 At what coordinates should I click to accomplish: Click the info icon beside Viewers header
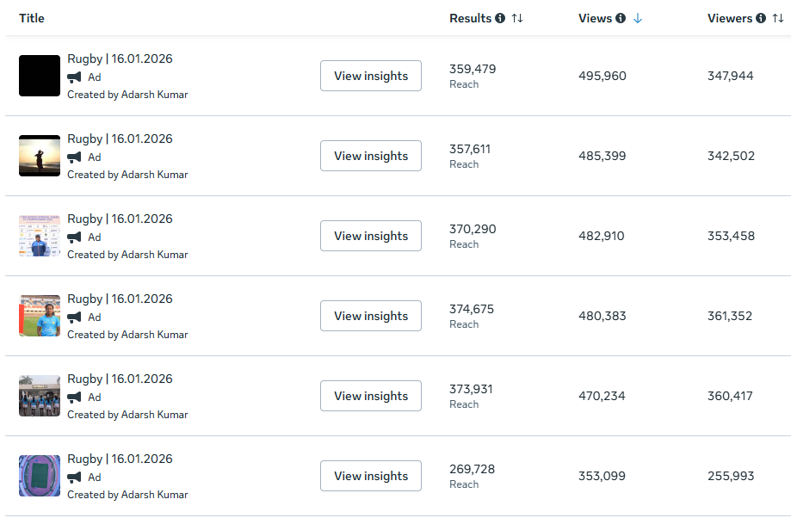pos(761,18)
